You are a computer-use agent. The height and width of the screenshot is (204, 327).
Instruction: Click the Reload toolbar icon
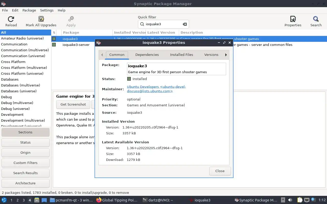[11, 19]
